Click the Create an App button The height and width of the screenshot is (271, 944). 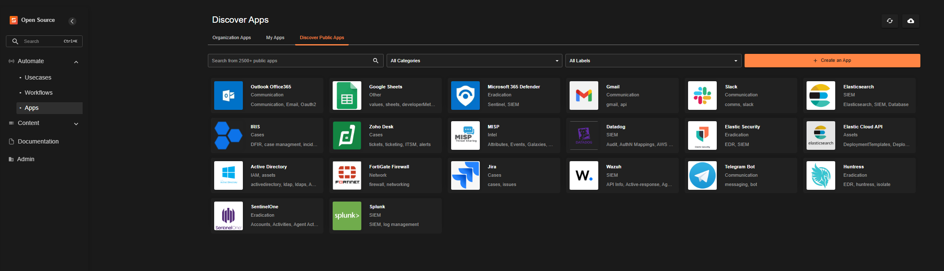pos(832,61)
